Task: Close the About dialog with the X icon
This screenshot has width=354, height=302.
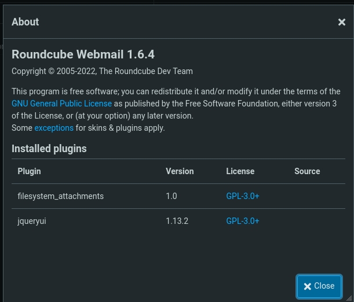Action: pyautogui.click(x=341, y=23)
